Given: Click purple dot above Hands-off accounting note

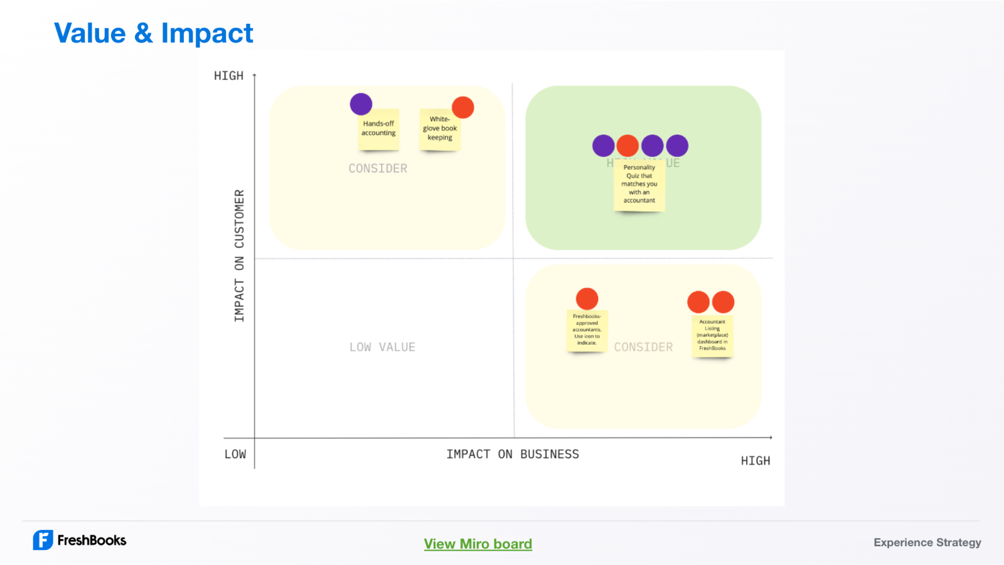Looking at the screenshot, I should 361,104.
